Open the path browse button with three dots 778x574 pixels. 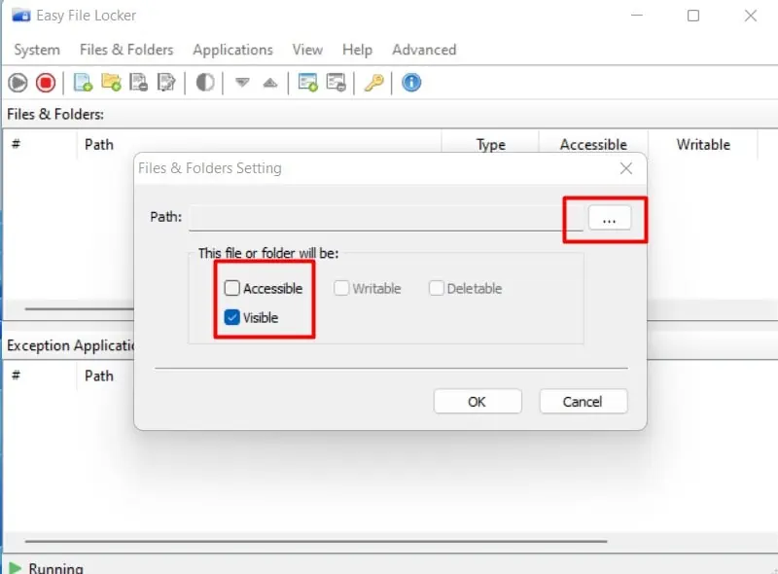tap(610, 219)
